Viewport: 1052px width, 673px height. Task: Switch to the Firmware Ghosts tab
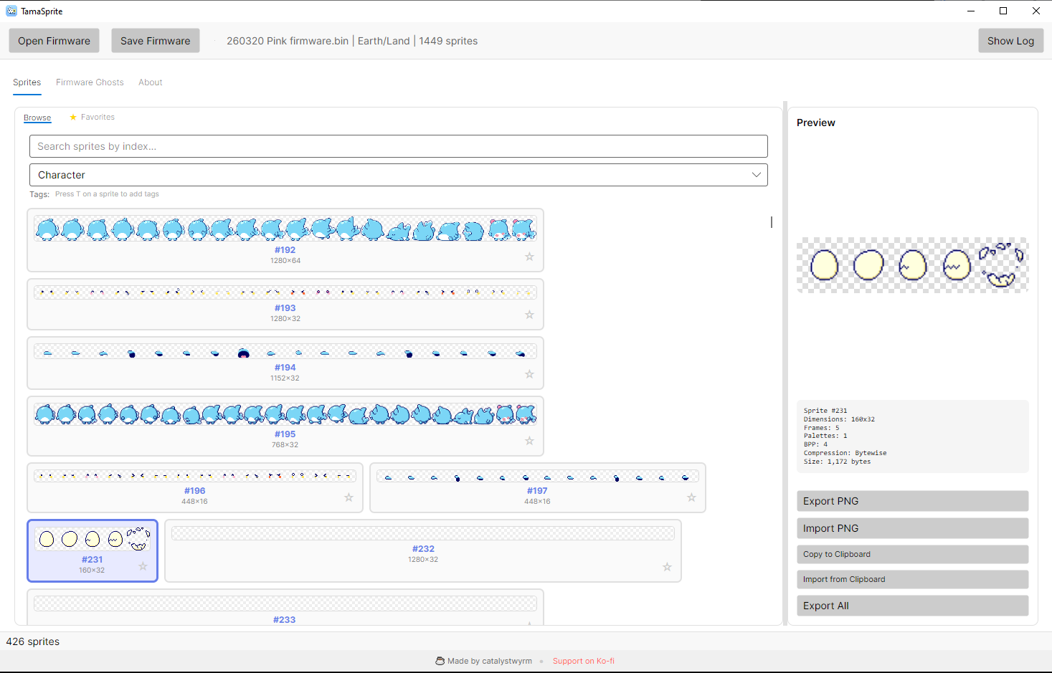tap(90, 82)
